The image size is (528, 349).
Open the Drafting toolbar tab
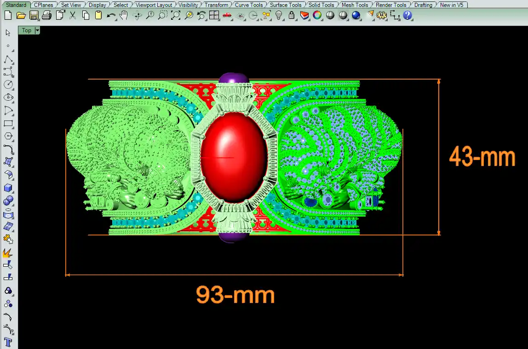coord(423,5)
